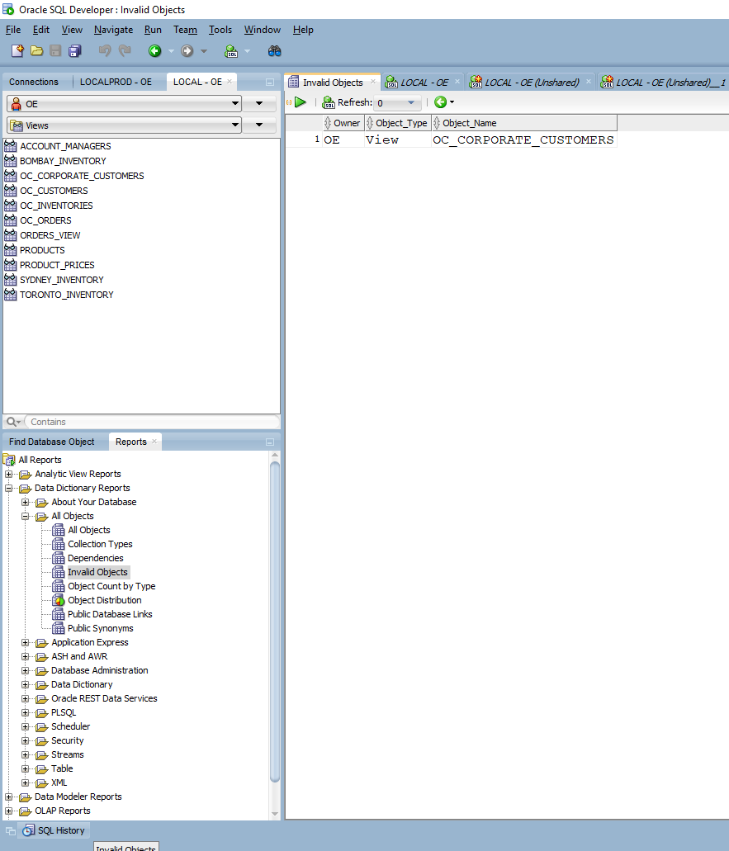Sort by the Object_Type column header
Viewport: 729px width, 851px height.
click(399, 123)
